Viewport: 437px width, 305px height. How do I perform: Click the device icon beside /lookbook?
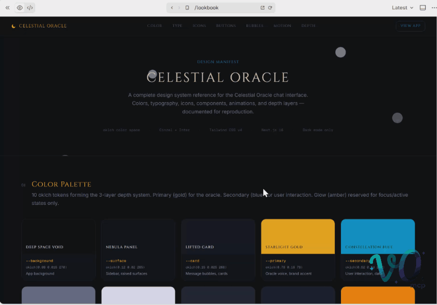click(188, 8)
